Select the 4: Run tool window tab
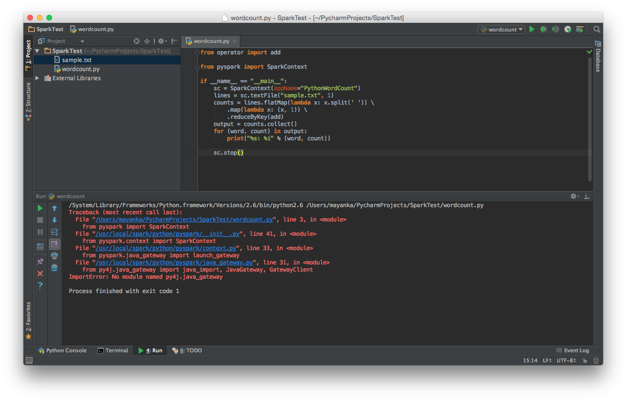This screenshot has width=626, height=400. click(x=150, y=350)
